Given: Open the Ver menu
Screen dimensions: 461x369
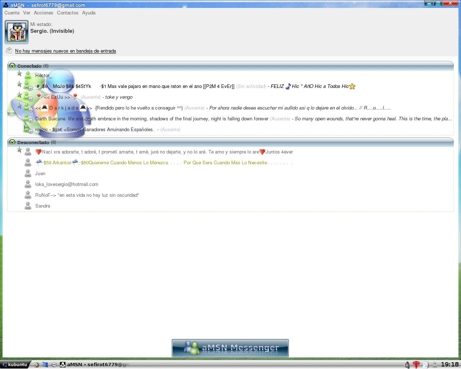Looking at the screenshot, I should point(27,13).
